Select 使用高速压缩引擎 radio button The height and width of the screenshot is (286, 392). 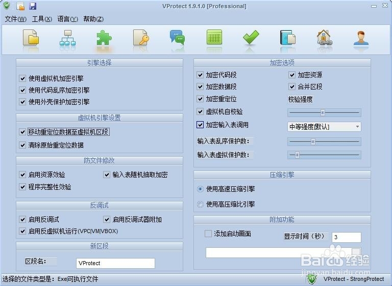[200, 189]
